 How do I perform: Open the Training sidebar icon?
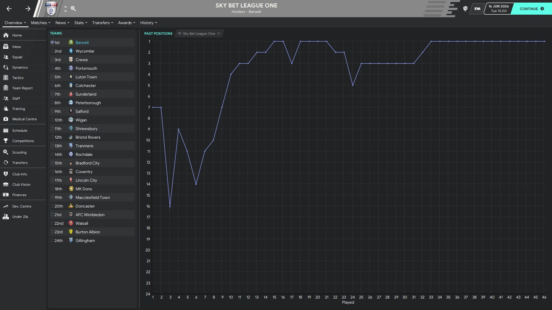6,108
